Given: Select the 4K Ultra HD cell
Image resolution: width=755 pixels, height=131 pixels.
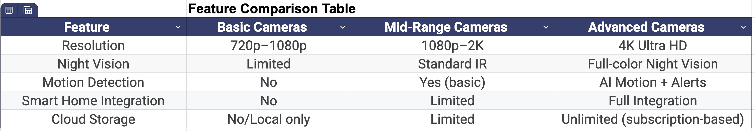Looking at the screenshot, I should [x=653, y=45].
